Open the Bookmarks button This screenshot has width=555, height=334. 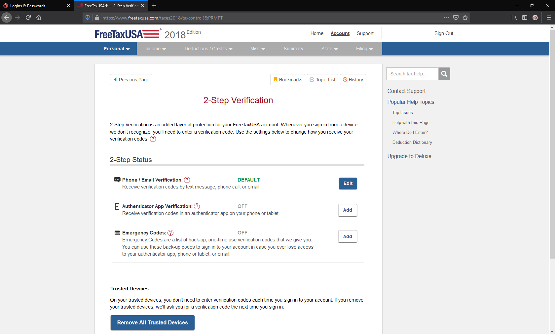point(288,80)
